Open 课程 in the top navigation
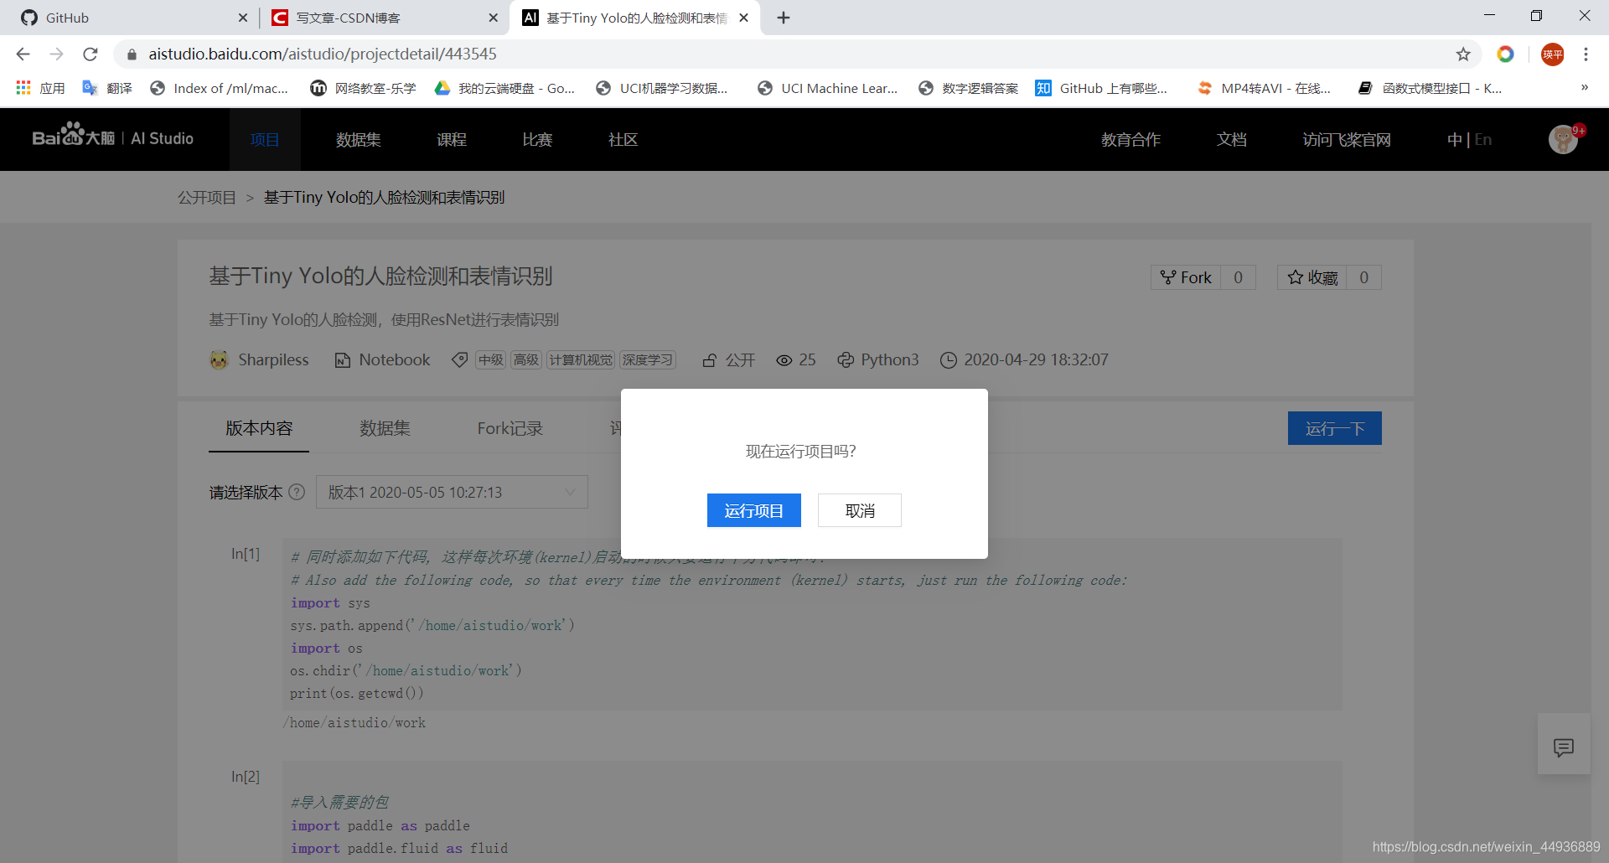This screenshot has height=863, width=1609. coord(452,139)
